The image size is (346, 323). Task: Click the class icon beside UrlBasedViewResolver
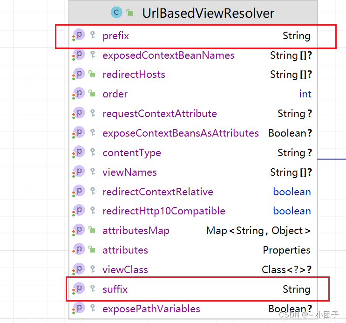[x=116, y=13]
